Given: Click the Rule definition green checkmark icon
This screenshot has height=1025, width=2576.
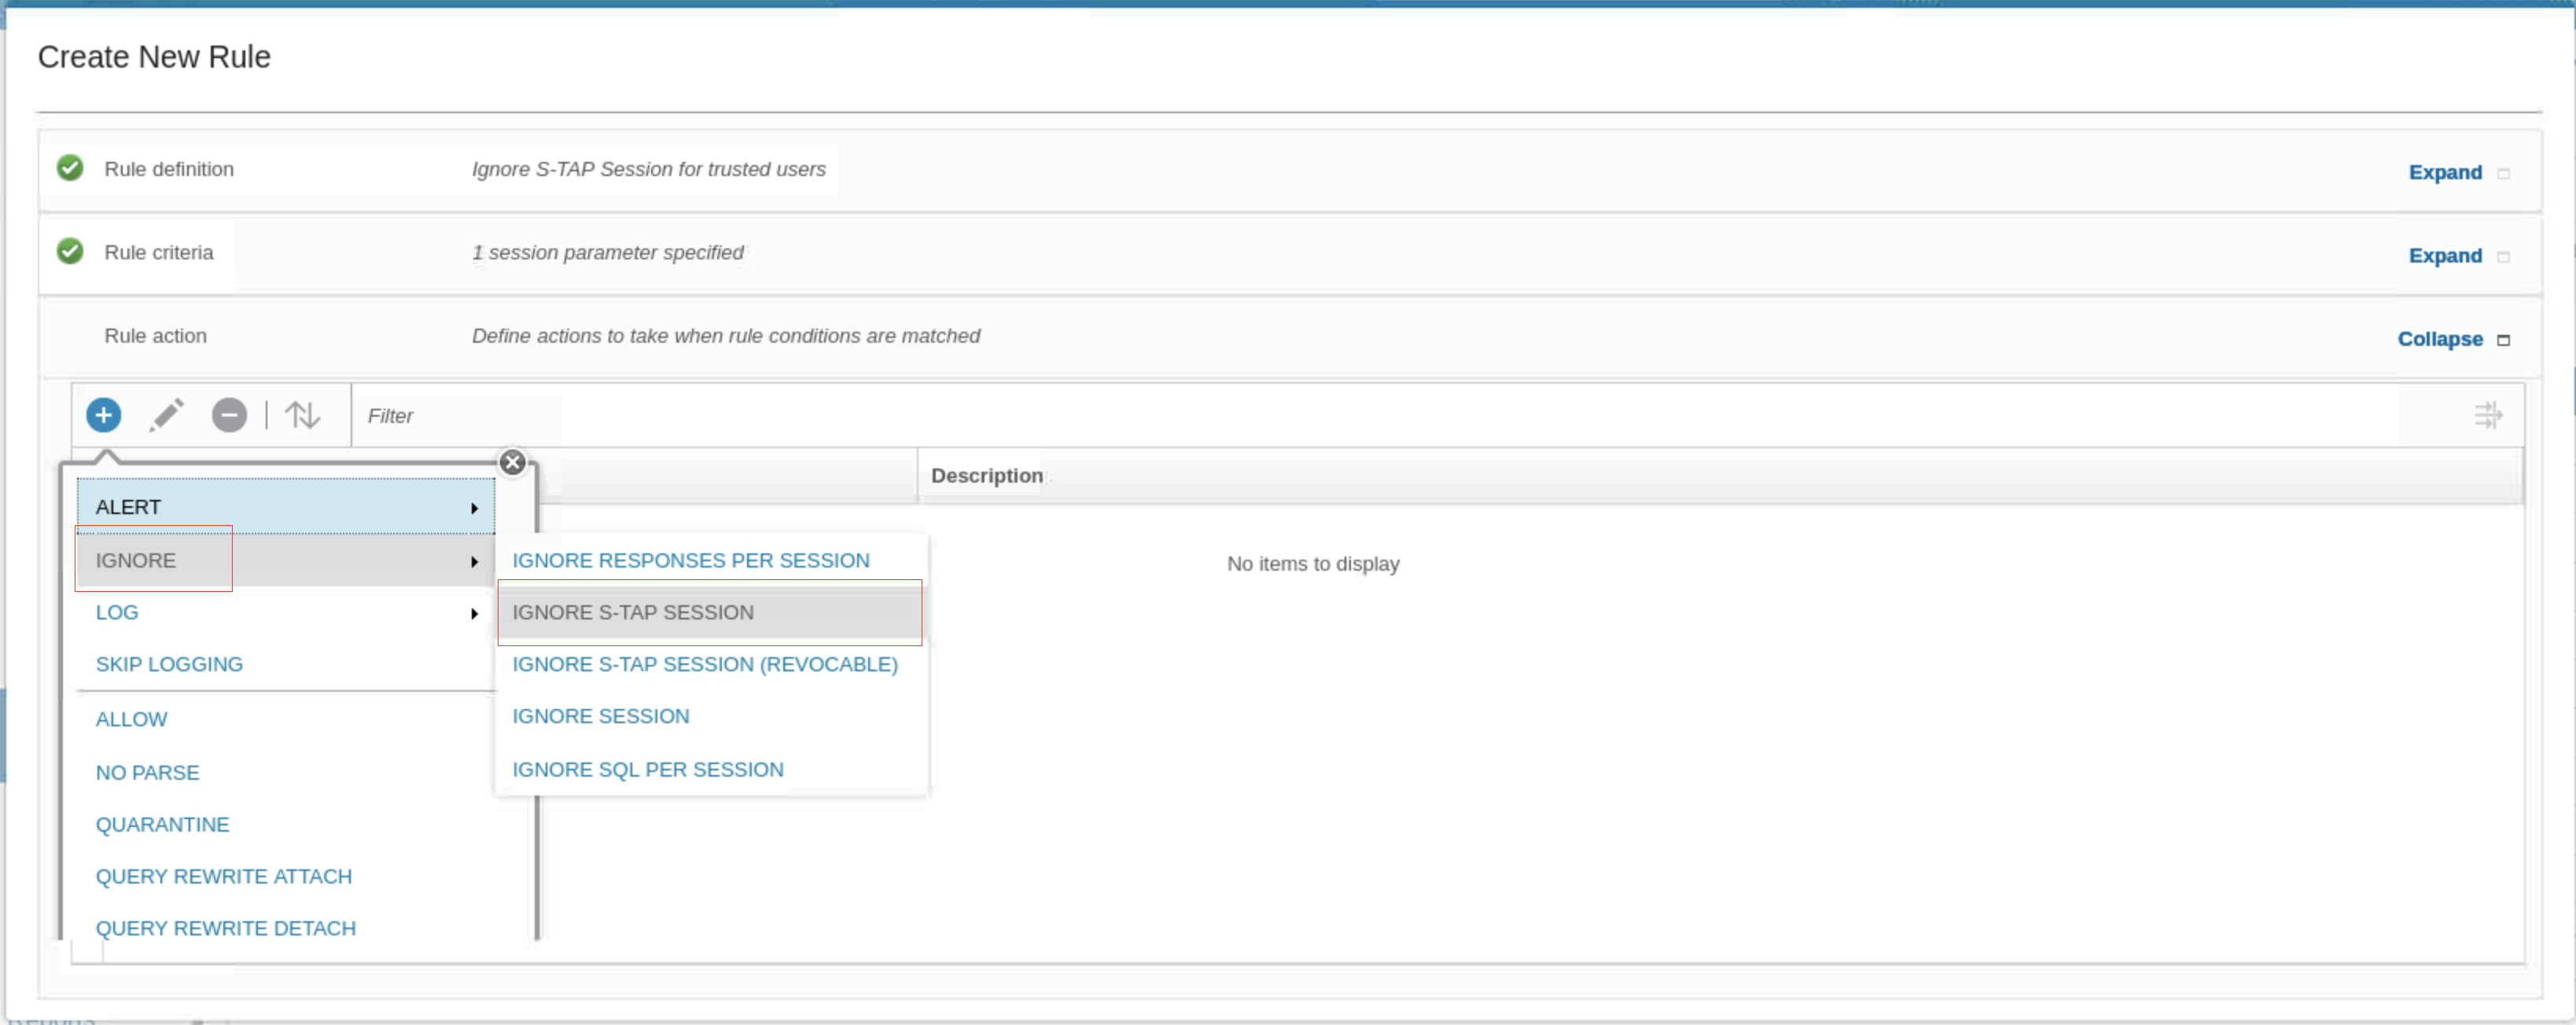Looking at the screenshot, I should (70, 168).
